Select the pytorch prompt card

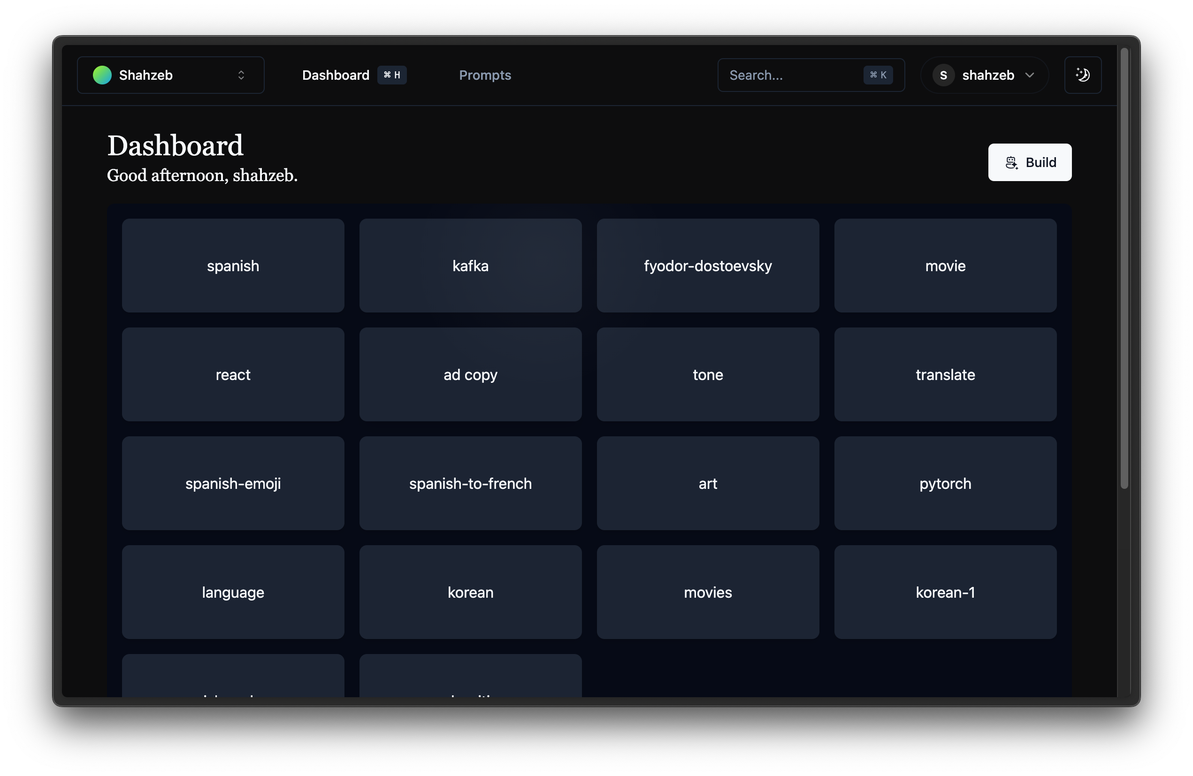pyautogui.click(x=945, y=483)
